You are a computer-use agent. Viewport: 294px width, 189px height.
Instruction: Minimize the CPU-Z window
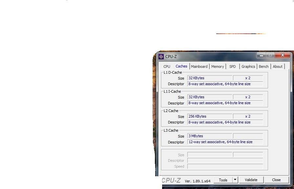click(x=262, y=55)
